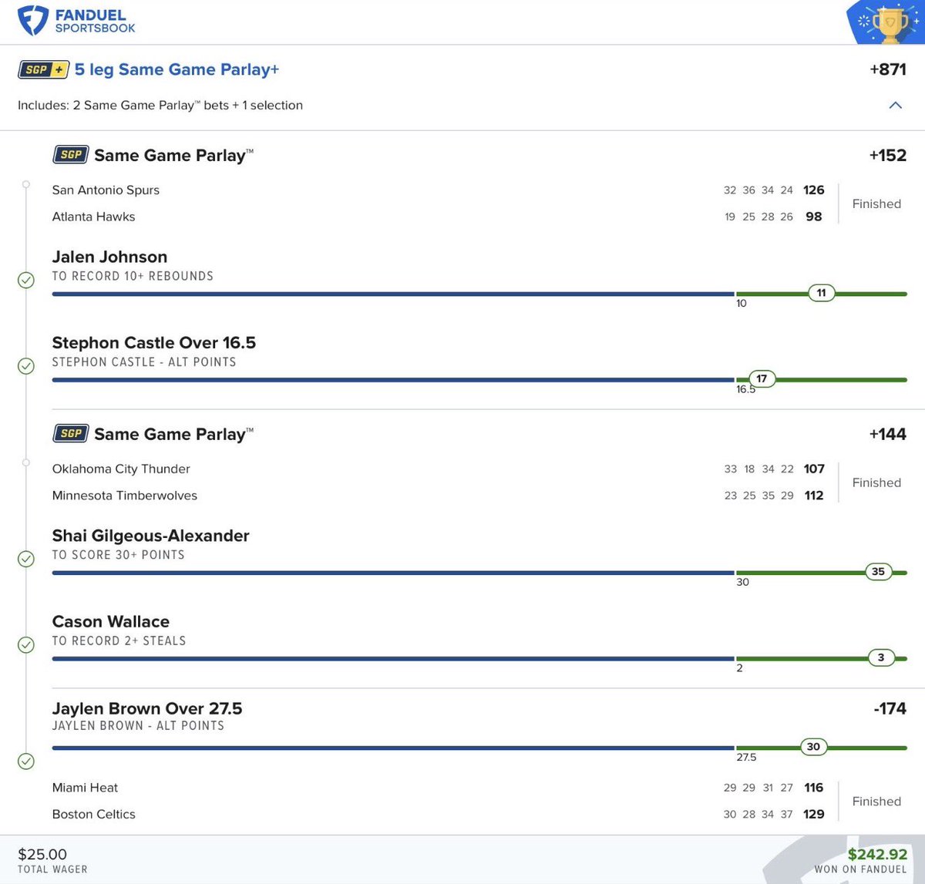This screenshot has width=925, height=884.
Task: Select the Shai Gilgeous-Alexander leg checkmark
Action: point(26,559)
